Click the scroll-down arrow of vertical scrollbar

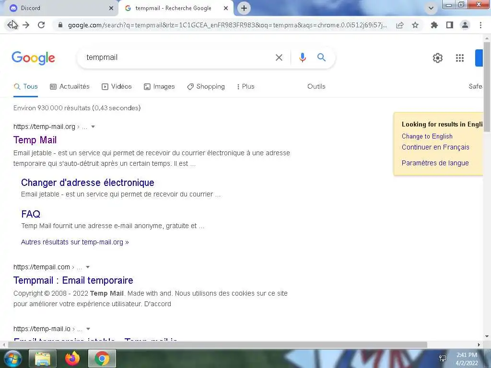[487, 337]
